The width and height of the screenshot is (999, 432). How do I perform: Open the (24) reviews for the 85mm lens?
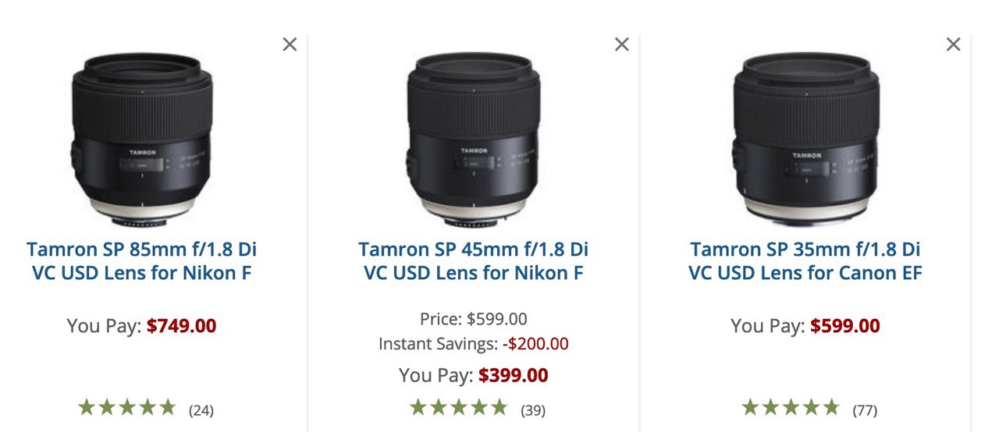click(x=201, y=409)
